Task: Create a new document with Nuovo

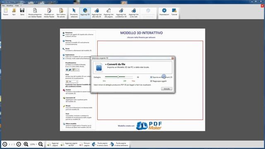Action: (6, 12)
